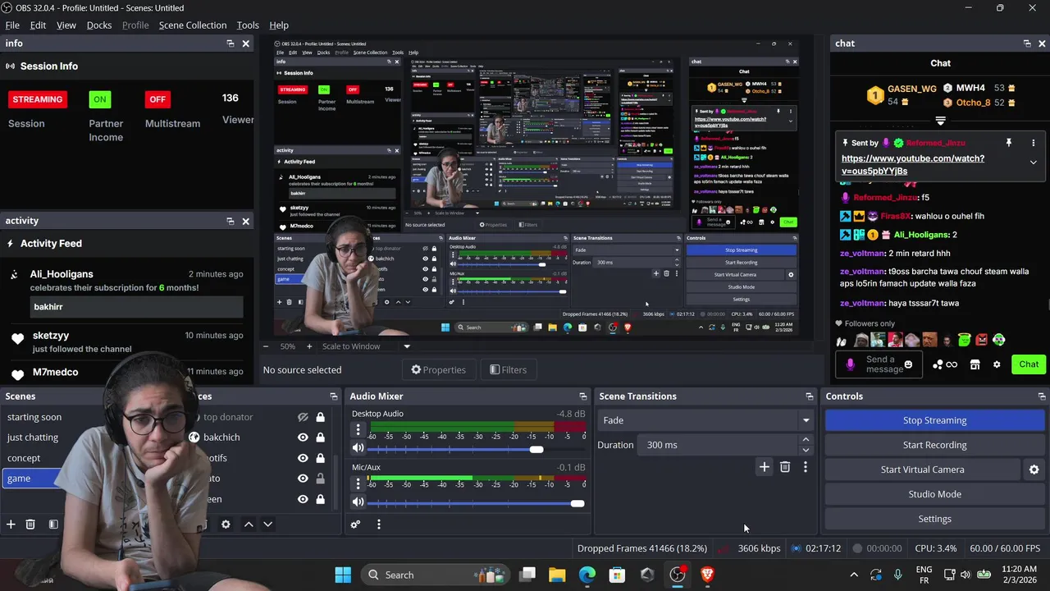The image size is (1050, 591).
Task: Open OBS Studio from the taskbar
Action: (678, 575)
